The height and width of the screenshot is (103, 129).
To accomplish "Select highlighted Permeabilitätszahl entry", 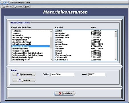I will (30, 46).
